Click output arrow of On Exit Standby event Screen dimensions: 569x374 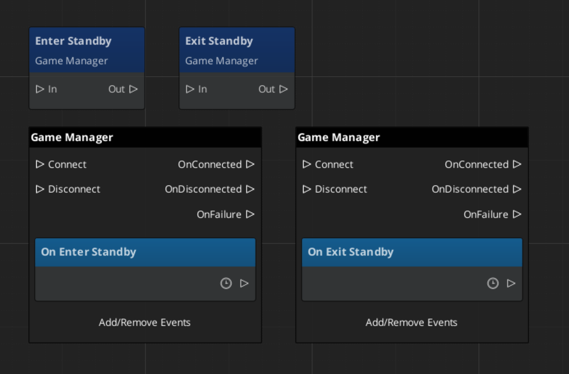pyautogui.click(x=511, y=284)
